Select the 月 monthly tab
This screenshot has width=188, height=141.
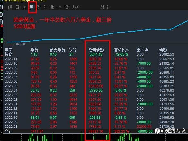pos(32,7)
